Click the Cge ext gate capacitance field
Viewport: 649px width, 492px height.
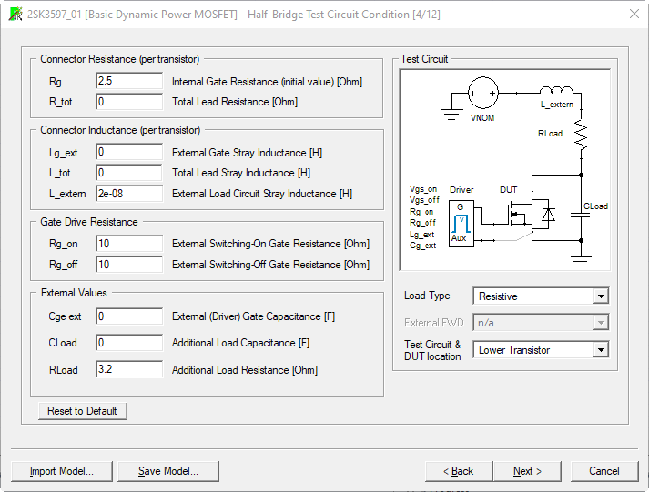pos(128,316)
